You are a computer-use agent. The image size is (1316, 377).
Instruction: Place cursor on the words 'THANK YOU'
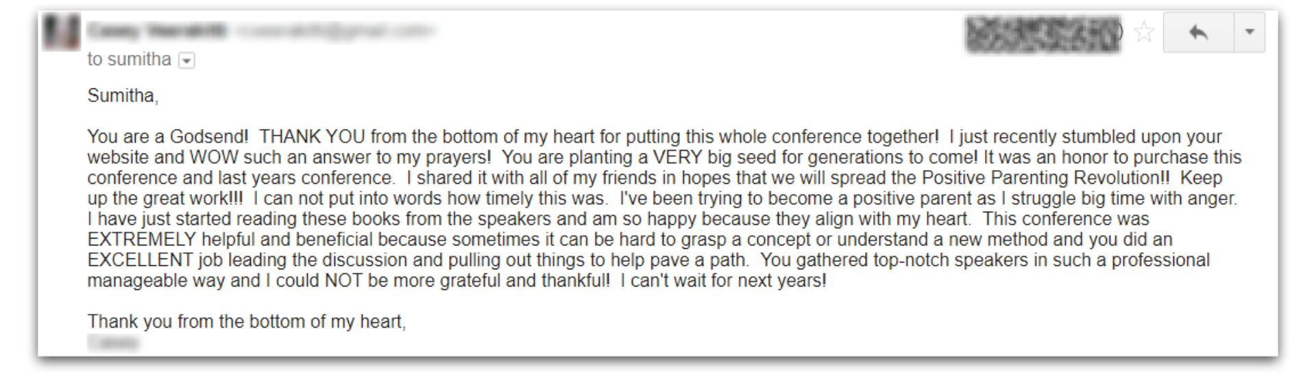(x=313, y=136)
